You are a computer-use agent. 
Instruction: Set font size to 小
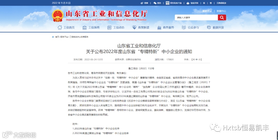199,59
